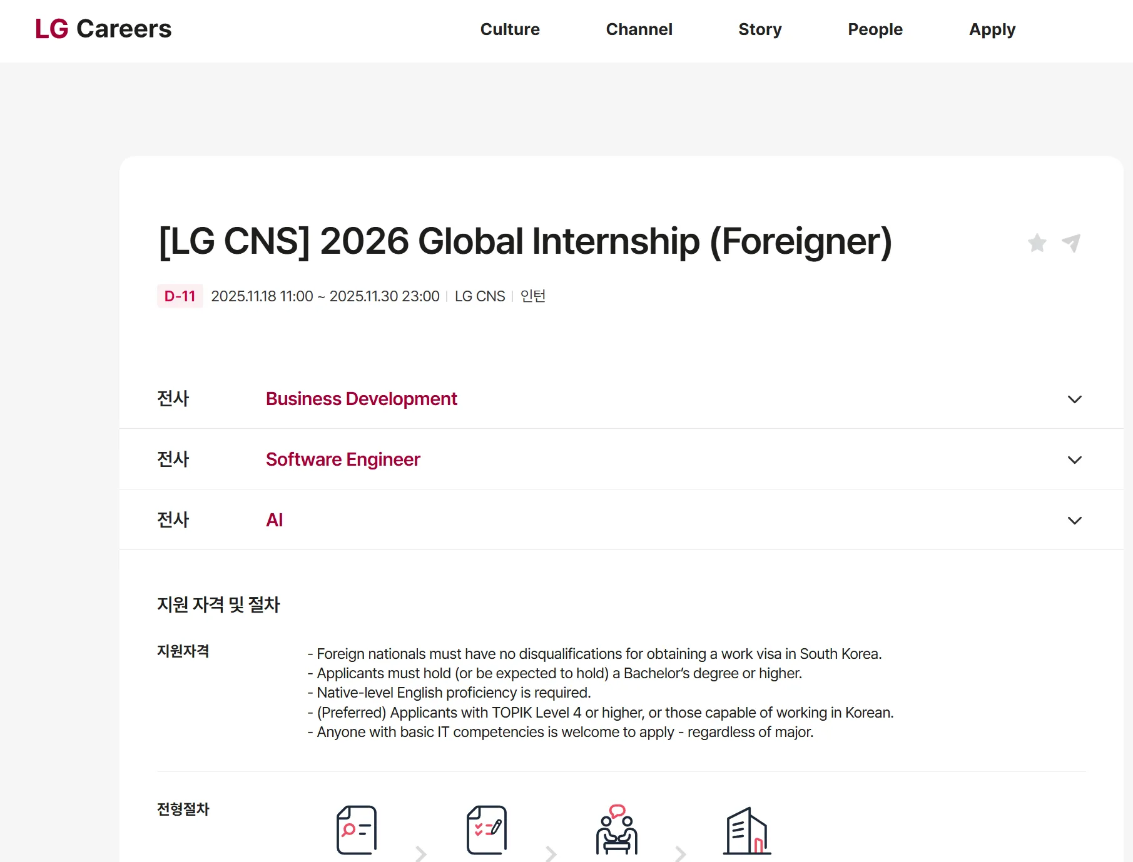Expand the Software Engineer chevron
Viewport: 1133px width, 862px height.
click(1075, 460)
